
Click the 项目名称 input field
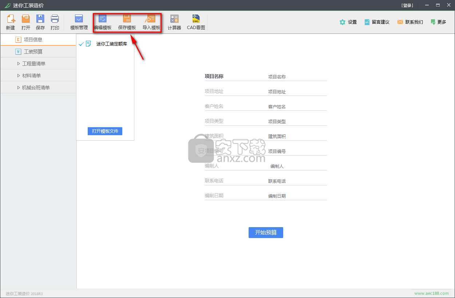pos(297,77)
